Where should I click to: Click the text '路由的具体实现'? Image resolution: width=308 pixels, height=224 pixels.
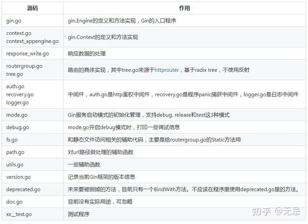tap(87, 70)
